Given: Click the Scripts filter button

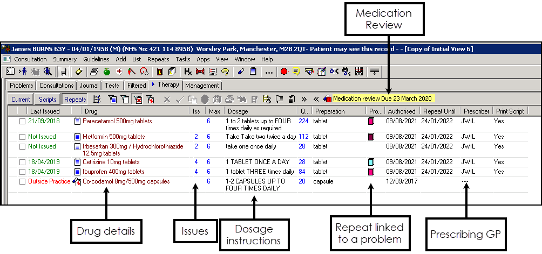Looking at the screenshot, I should 48,99.
